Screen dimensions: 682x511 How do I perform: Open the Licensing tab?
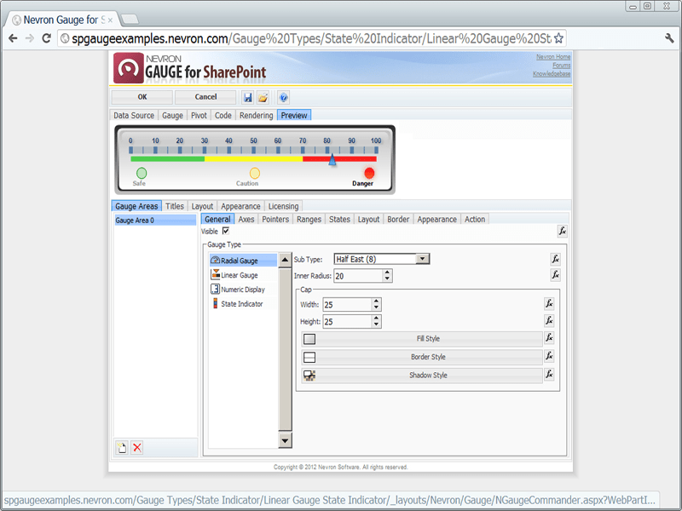point(283,206)
